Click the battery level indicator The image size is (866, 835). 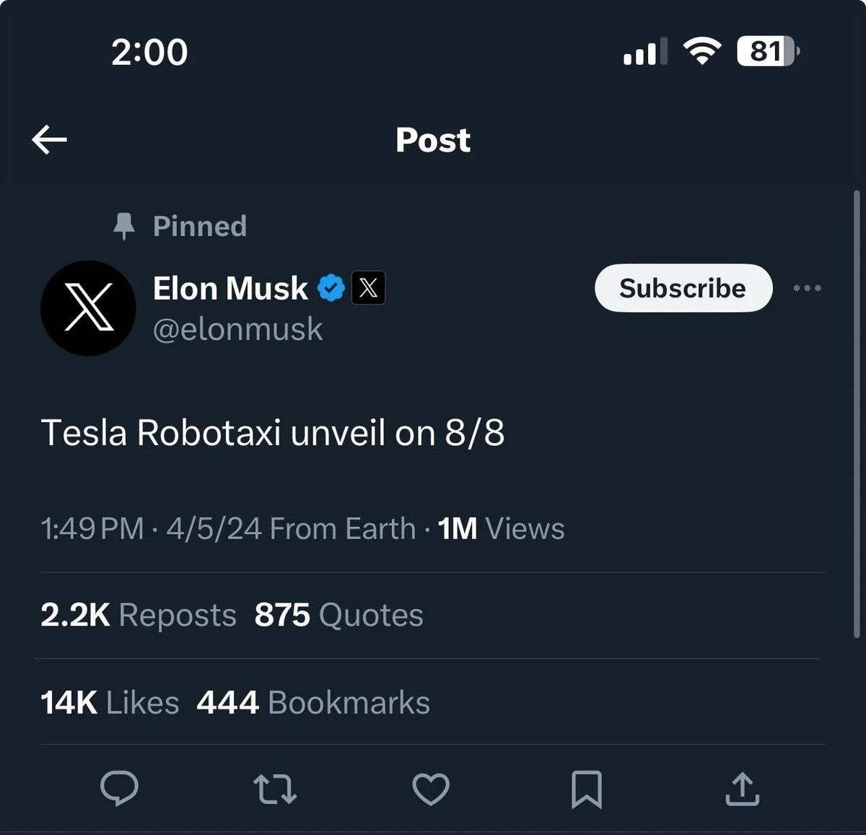766,51
